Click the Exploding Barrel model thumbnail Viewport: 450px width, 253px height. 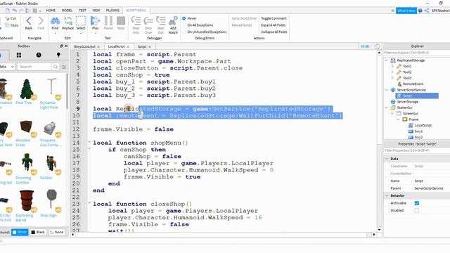pyautogui.click(x=27, y=201)
